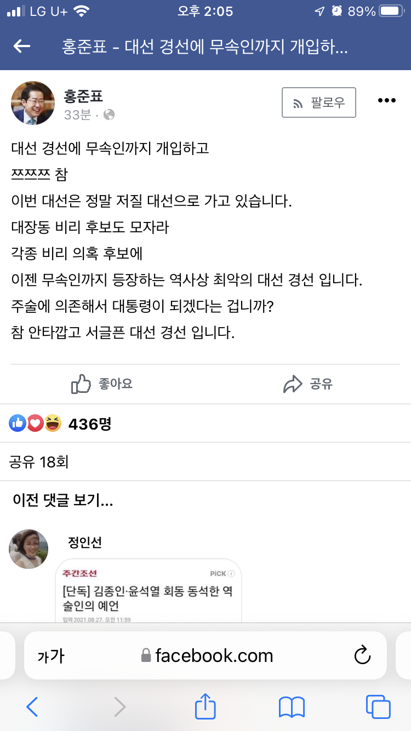Screen dimensions: 411x731
Task: Open Safari bookmarks book icon
Action: 292,707
